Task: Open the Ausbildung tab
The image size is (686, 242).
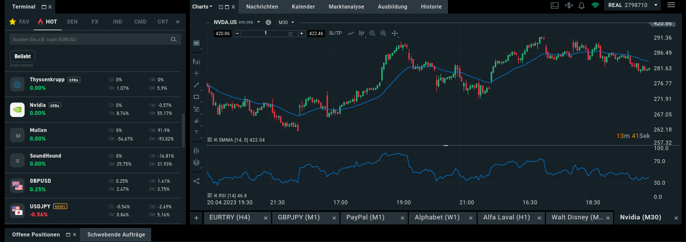Action: tap(393, 7)
